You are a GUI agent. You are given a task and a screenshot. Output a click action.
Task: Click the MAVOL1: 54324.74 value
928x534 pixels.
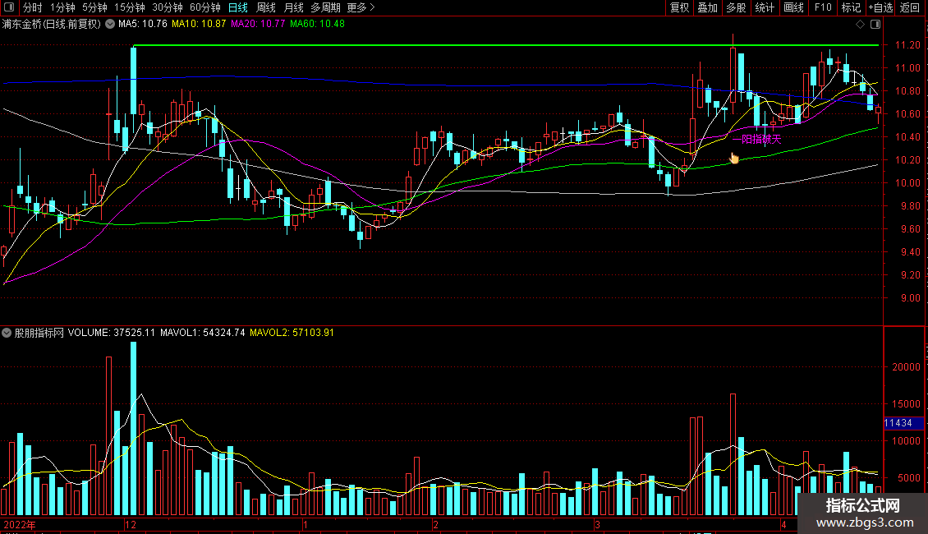point(202,334)
